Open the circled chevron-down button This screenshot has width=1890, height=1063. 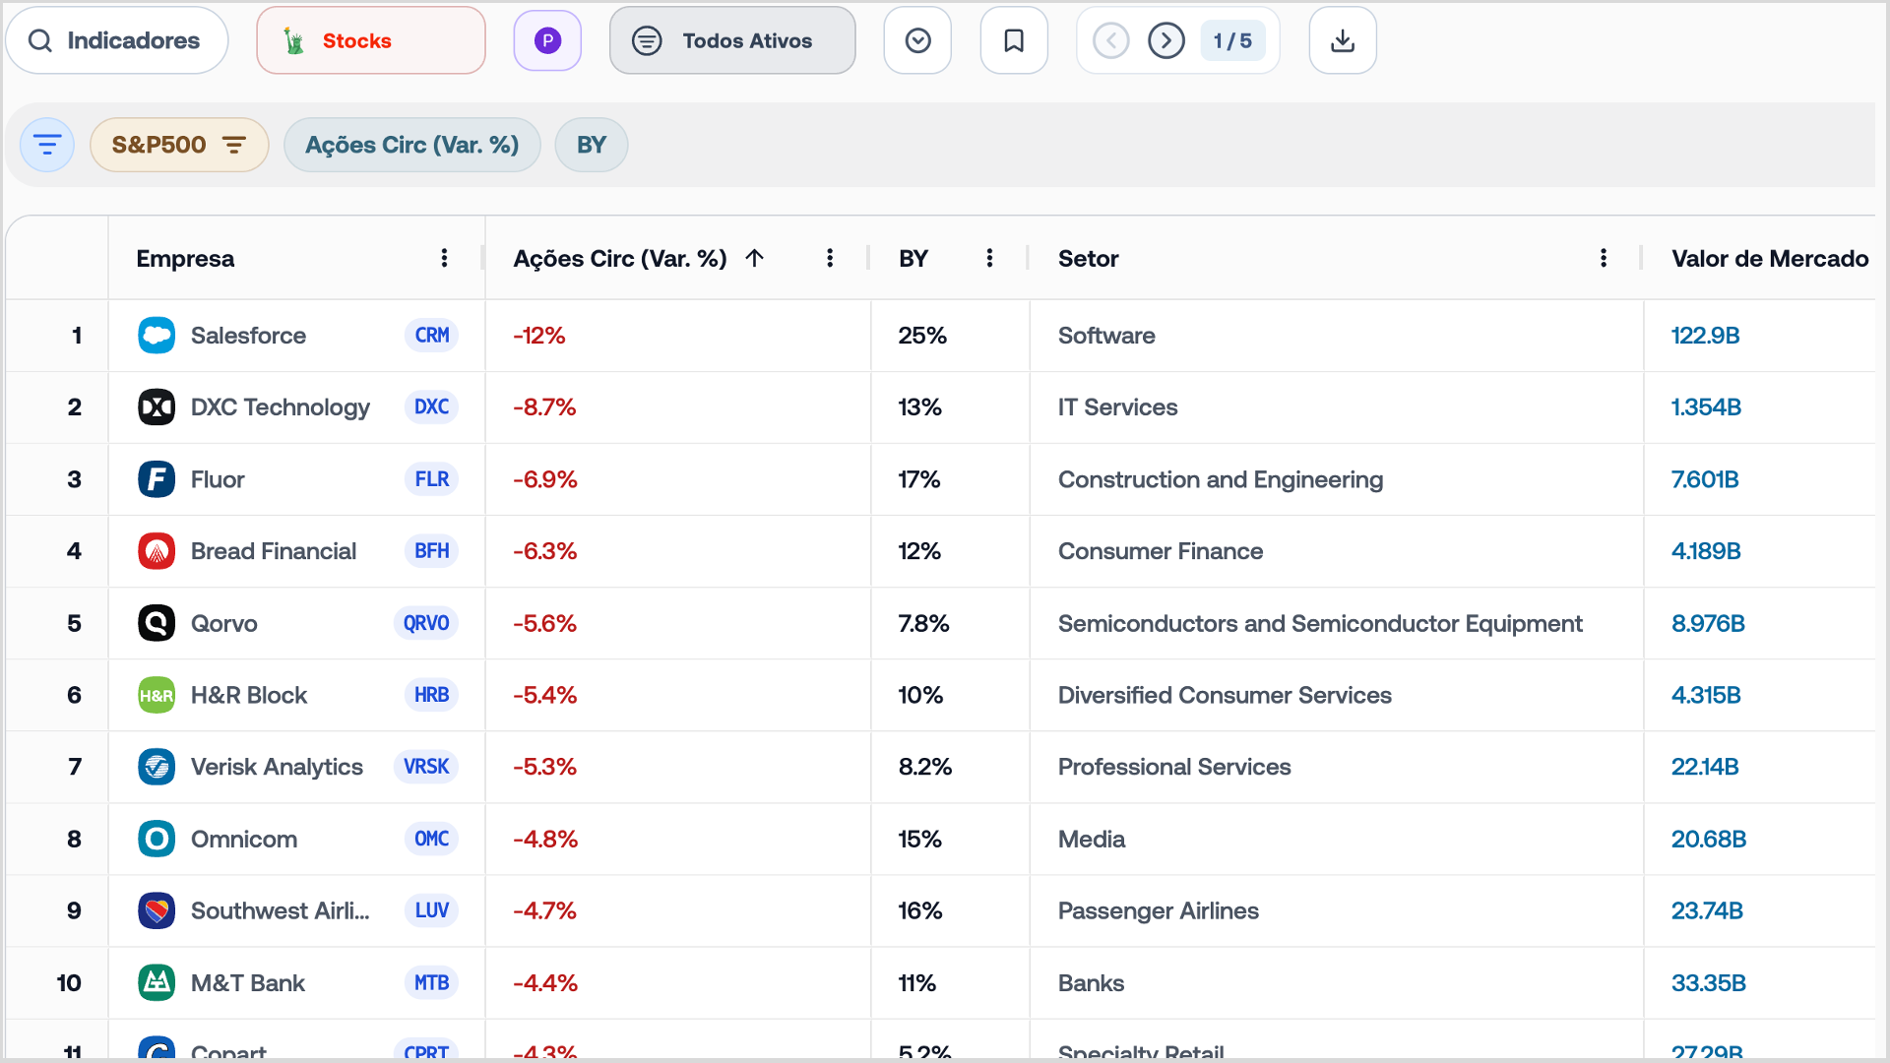coord(917,40)
